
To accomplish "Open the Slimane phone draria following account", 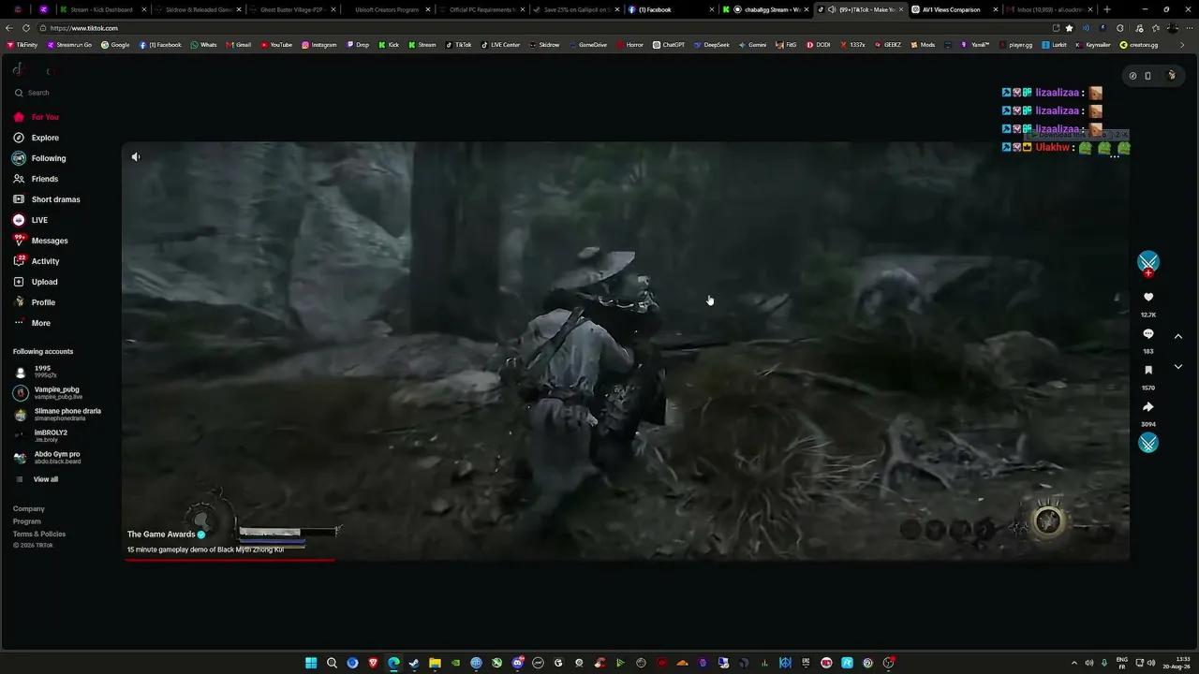I will click(x=58, y=414).
